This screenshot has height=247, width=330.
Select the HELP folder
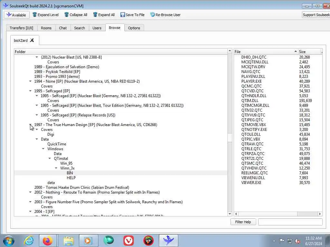[x=71, y=178]
